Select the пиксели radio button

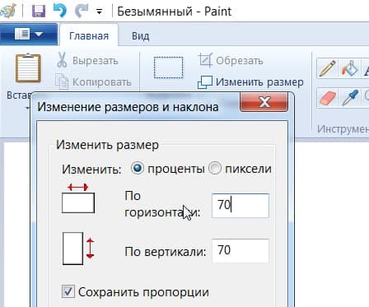pos(215,168)
